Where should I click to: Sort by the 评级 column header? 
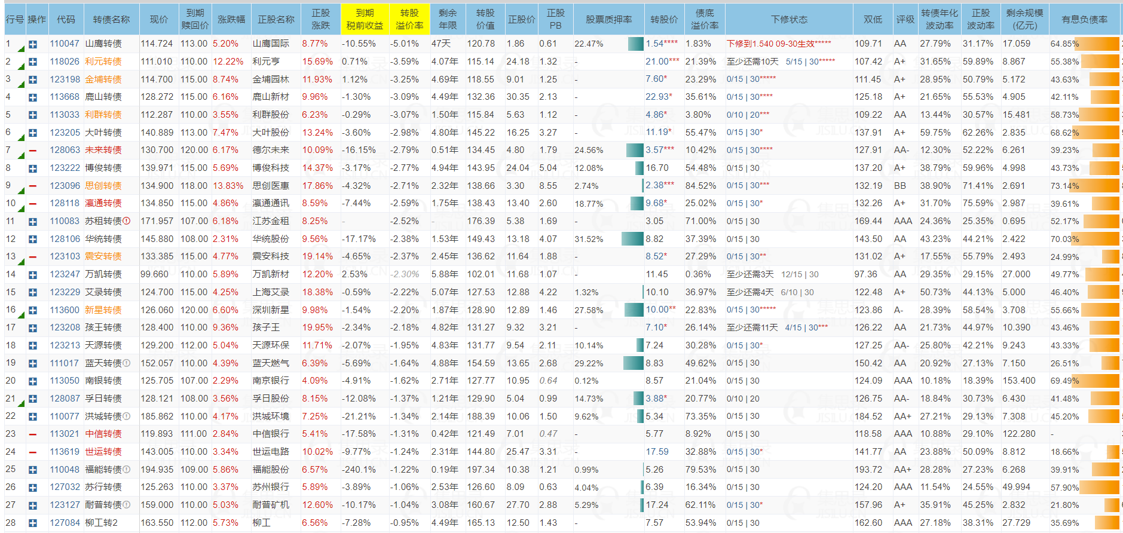tap(905, 20)
